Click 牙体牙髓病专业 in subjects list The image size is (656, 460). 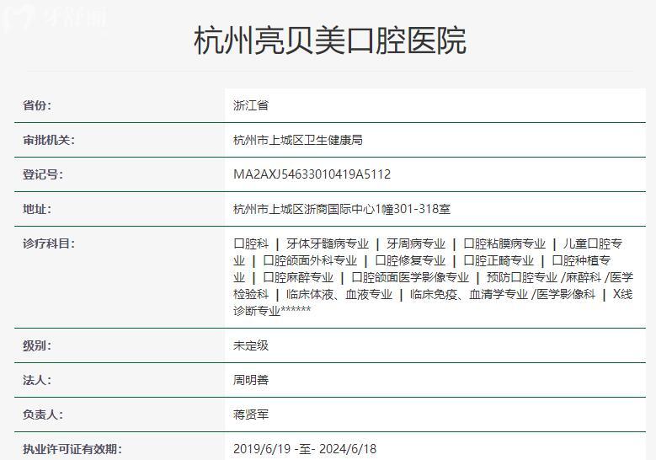click(328, 243)
